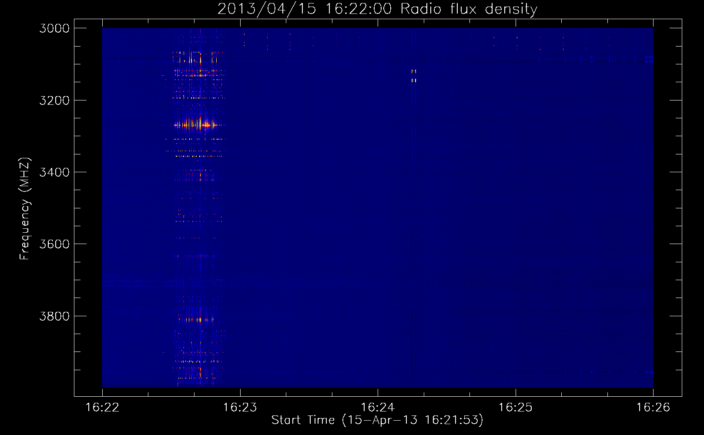The image size is (704, 435).
Task: Click the 3600 frequency tick label
Action: tap(54, 244)
